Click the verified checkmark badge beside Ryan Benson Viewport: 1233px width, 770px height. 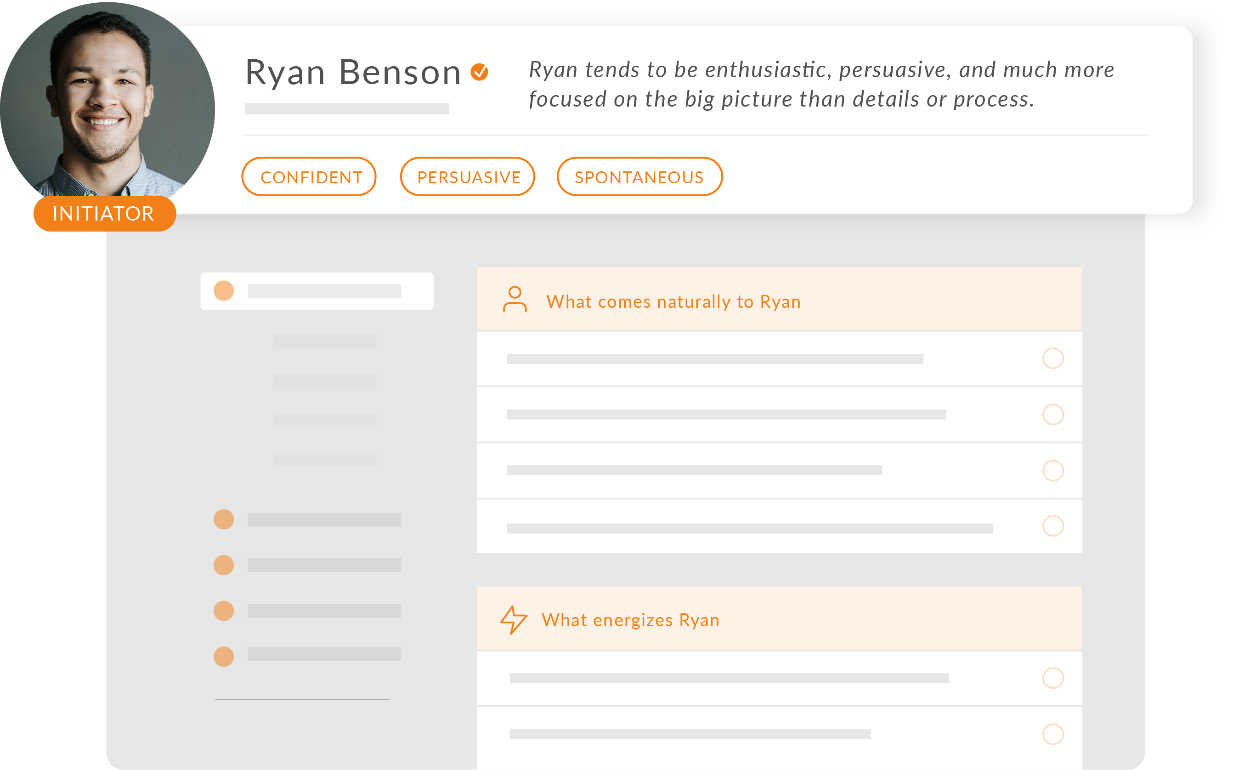(479, 72)
